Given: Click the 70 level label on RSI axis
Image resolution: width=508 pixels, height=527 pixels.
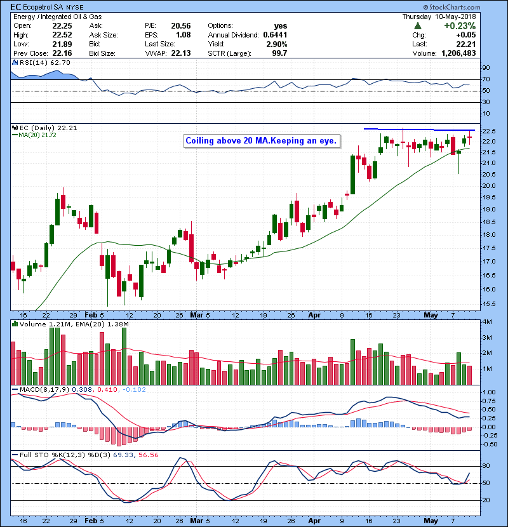Looking at the screenshot, I should tap(486, 79).
